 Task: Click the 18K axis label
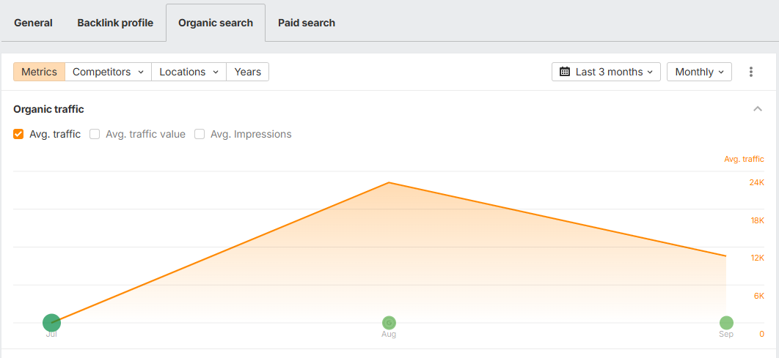coord(757,220)
